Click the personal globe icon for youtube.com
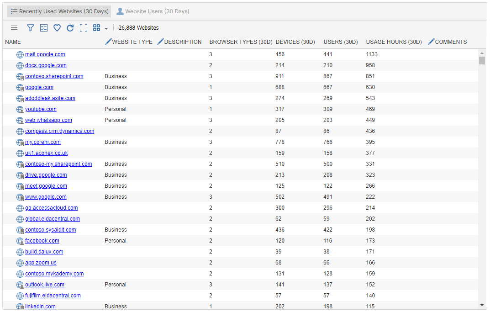The height and width of the screenshot is (312, 490). (20, 110)
